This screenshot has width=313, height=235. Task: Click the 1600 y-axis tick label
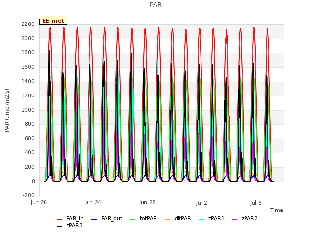pyautogui.click(x=28, y=67)
